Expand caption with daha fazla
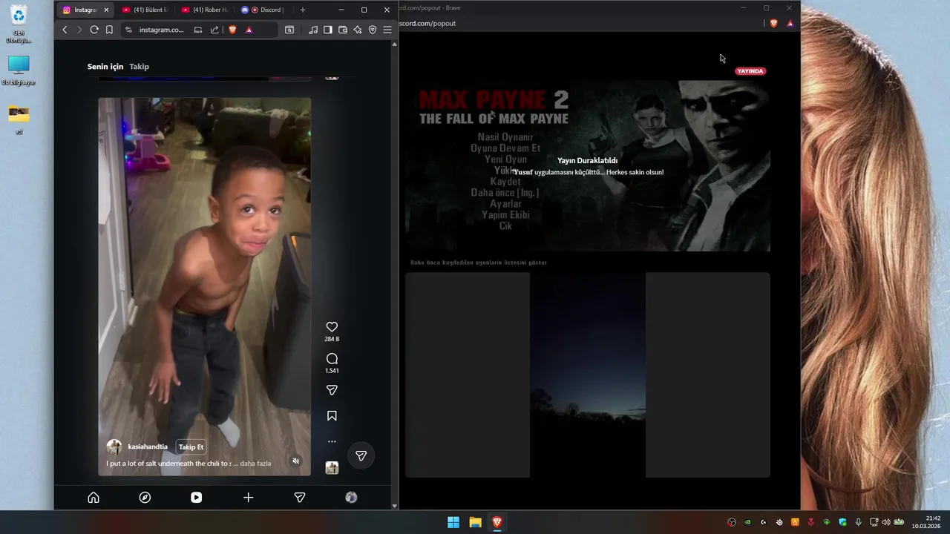The width and height of the screenshot is (950, 534). 255,464
